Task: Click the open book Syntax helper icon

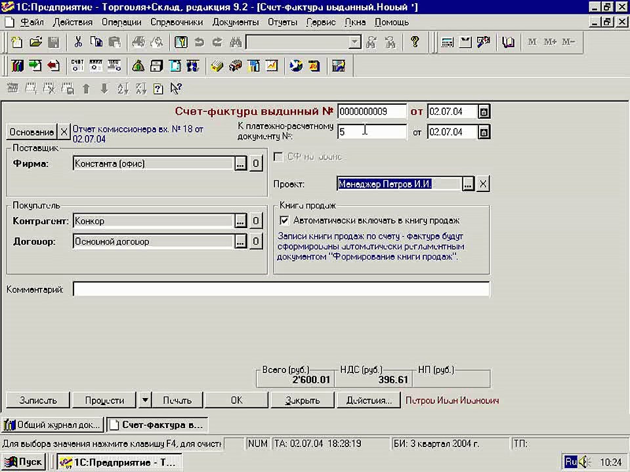Action: coord(508,42)
